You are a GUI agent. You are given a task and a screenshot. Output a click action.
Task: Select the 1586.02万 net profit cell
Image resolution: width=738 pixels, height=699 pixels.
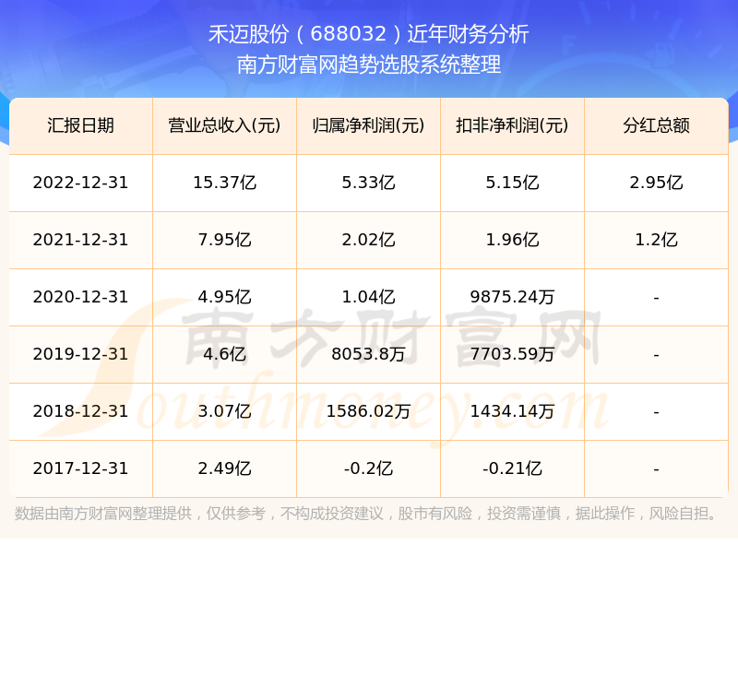368,411
